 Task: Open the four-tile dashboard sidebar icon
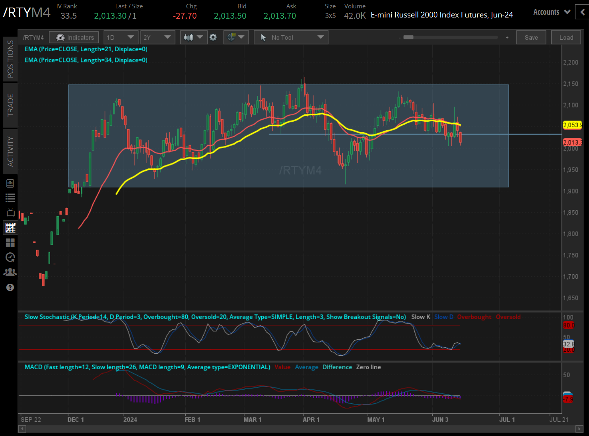(x=10, y=242)
